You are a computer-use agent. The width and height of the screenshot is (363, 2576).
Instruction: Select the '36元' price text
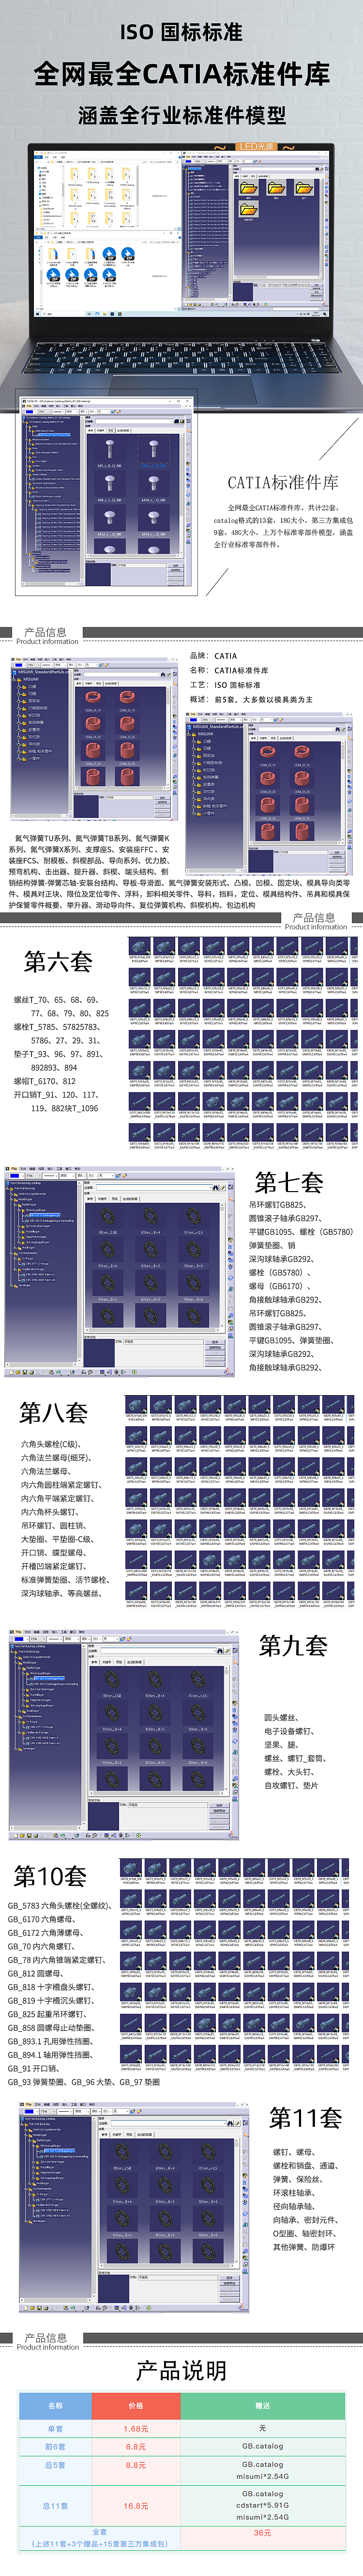click(x=262, y=2533)
